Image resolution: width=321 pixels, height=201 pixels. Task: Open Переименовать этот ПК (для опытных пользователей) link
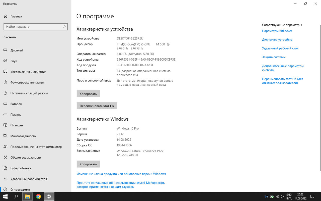[282, 81]
